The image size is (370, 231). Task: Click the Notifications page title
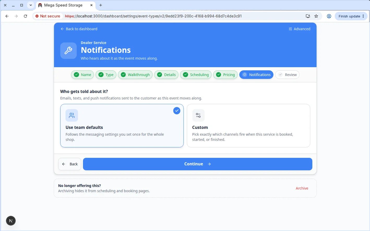(x=106, y=50)
